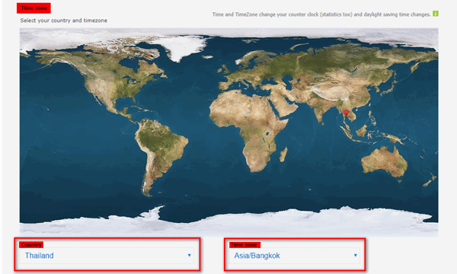This screenshot has width=457, height=274.
Task: Click on South America on the map
Action: click(159, 151)
